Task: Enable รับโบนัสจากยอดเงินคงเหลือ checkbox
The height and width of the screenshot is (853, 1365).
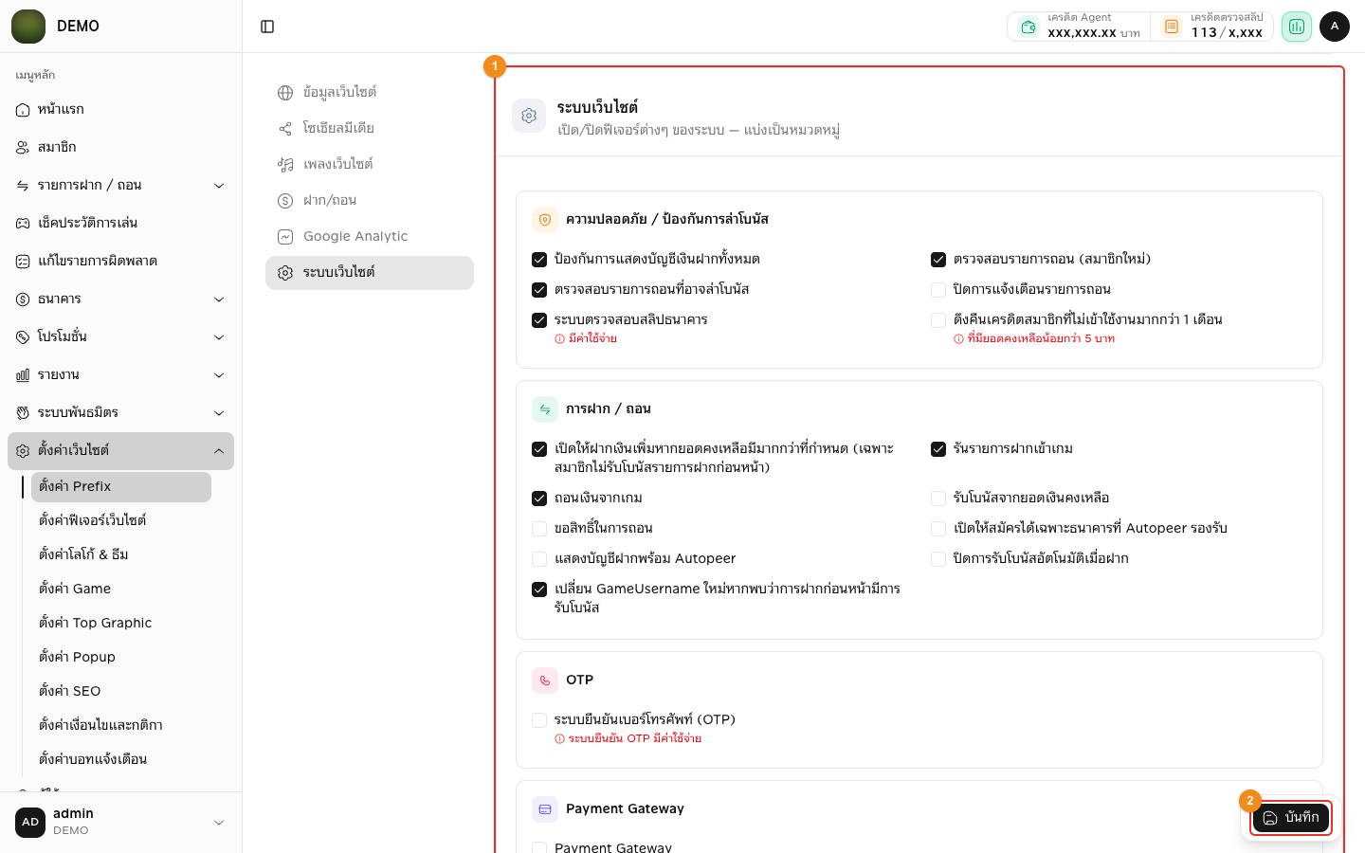Action: coord(938,499)
